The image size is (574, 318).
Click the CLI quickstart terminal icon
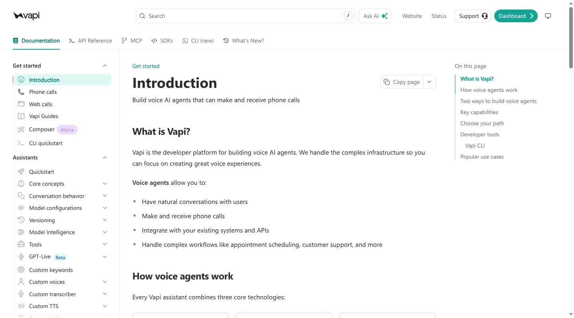click(x=21, y=143)
